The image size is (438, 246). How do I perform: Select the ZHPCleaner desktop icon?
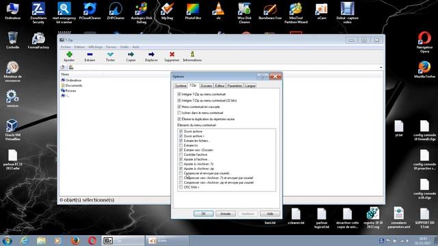point(116,11)
